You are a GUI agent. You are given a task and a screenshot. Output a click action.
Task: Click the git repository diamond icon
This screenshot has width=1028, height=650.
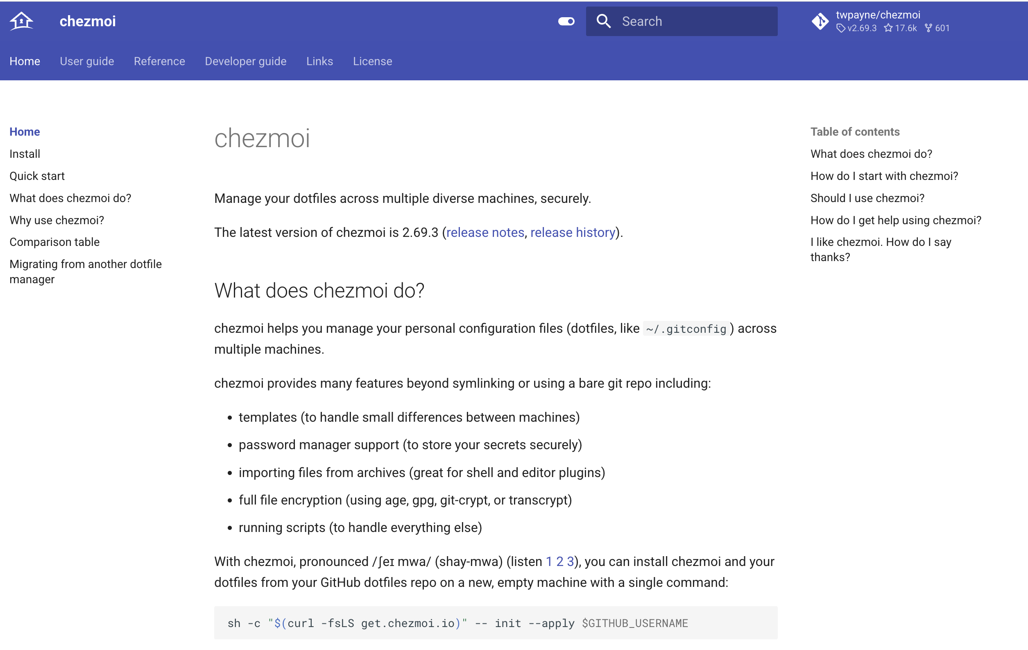[820, 21]
